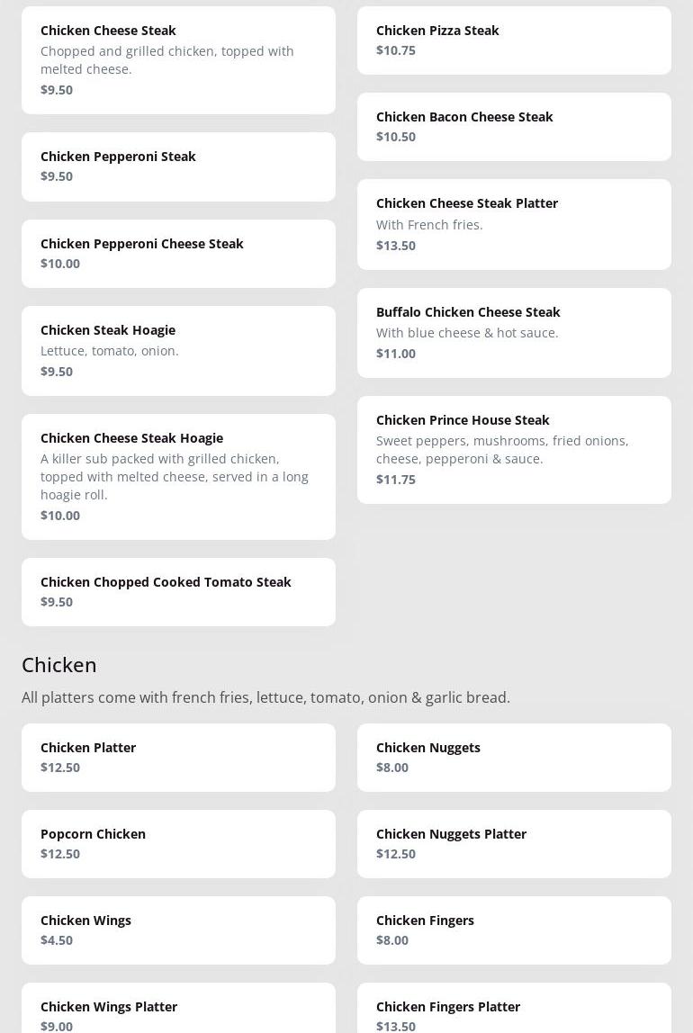Choose the Chicken Cheese Steak Hoagie card
The height and width of the screenshot is (1033, 693).
pyautogui.click(x=178, y=477)
